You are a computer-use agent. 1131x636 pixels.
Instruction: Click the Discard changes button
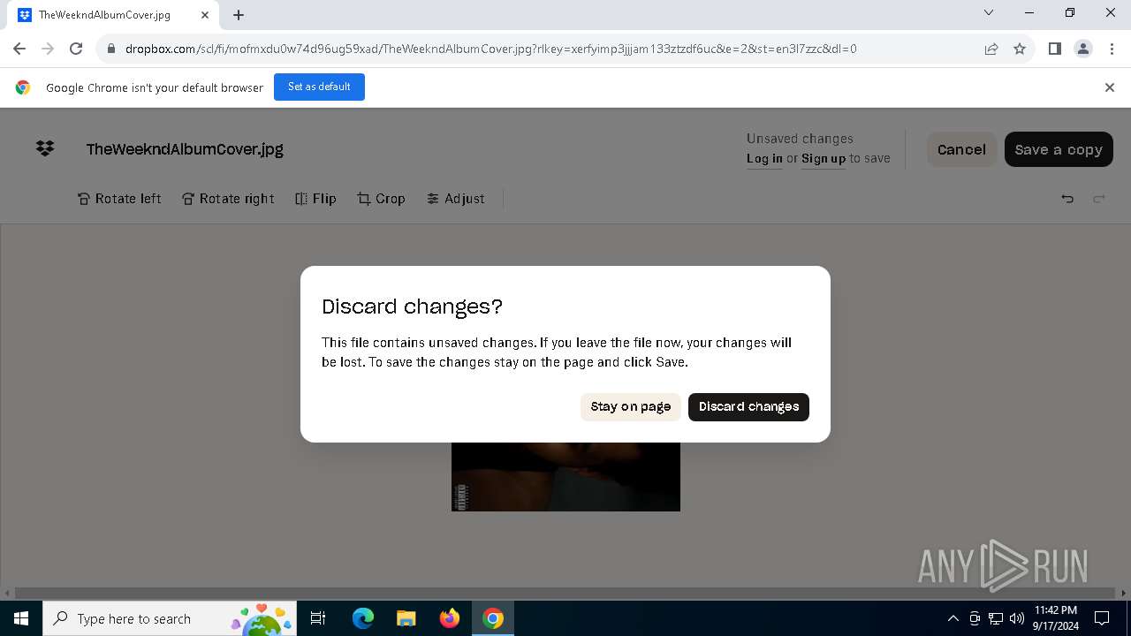748,406
